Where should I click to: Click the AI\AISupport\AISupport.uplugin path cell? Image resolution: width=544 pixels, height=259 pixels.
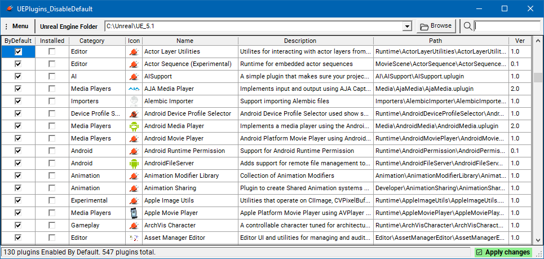(x=441, y=76)
